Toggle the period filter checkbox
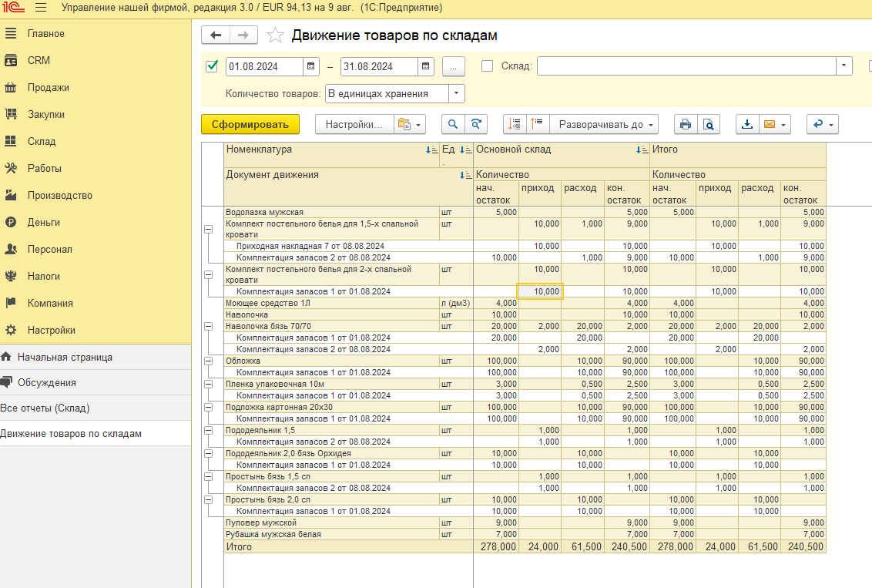Image resolution: width=872 pixels, height=588 pixels. (x=212, y=66)
